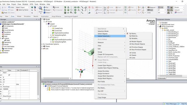Viewport: 187px width, 105px height.
Task: Collapse the Circle1 tree node
Action: [49, 26]
